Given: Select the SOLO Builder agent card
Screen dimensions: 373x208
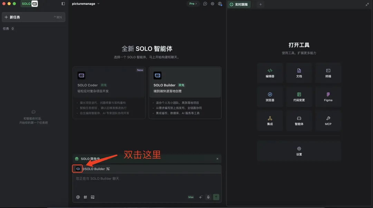Looking at the screenshot, I should click(185, 93).
